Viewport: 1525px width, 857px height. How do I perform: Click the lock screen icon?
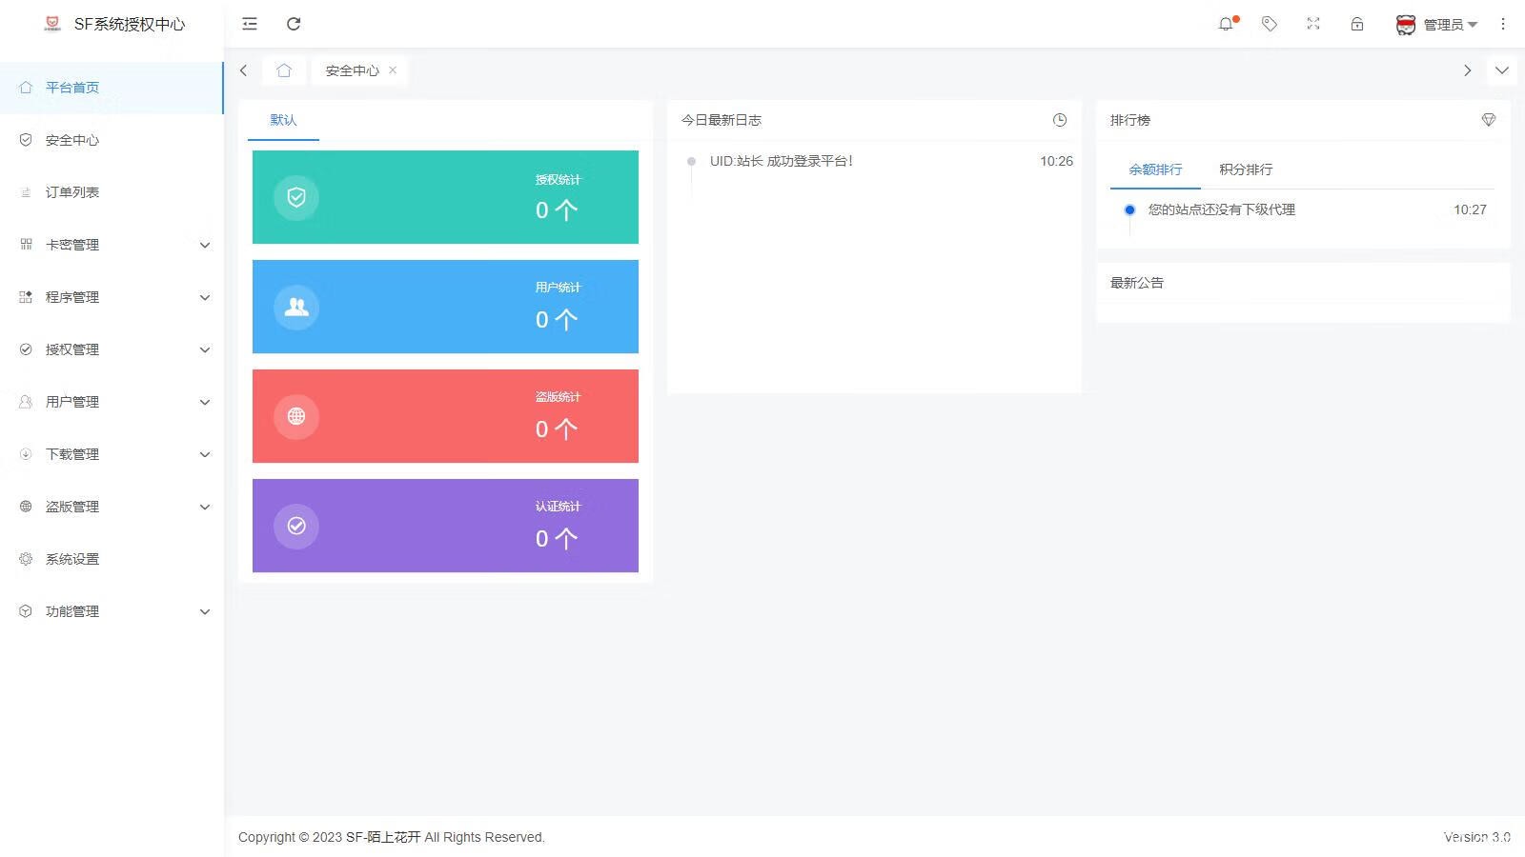(x=1356, y=24)
